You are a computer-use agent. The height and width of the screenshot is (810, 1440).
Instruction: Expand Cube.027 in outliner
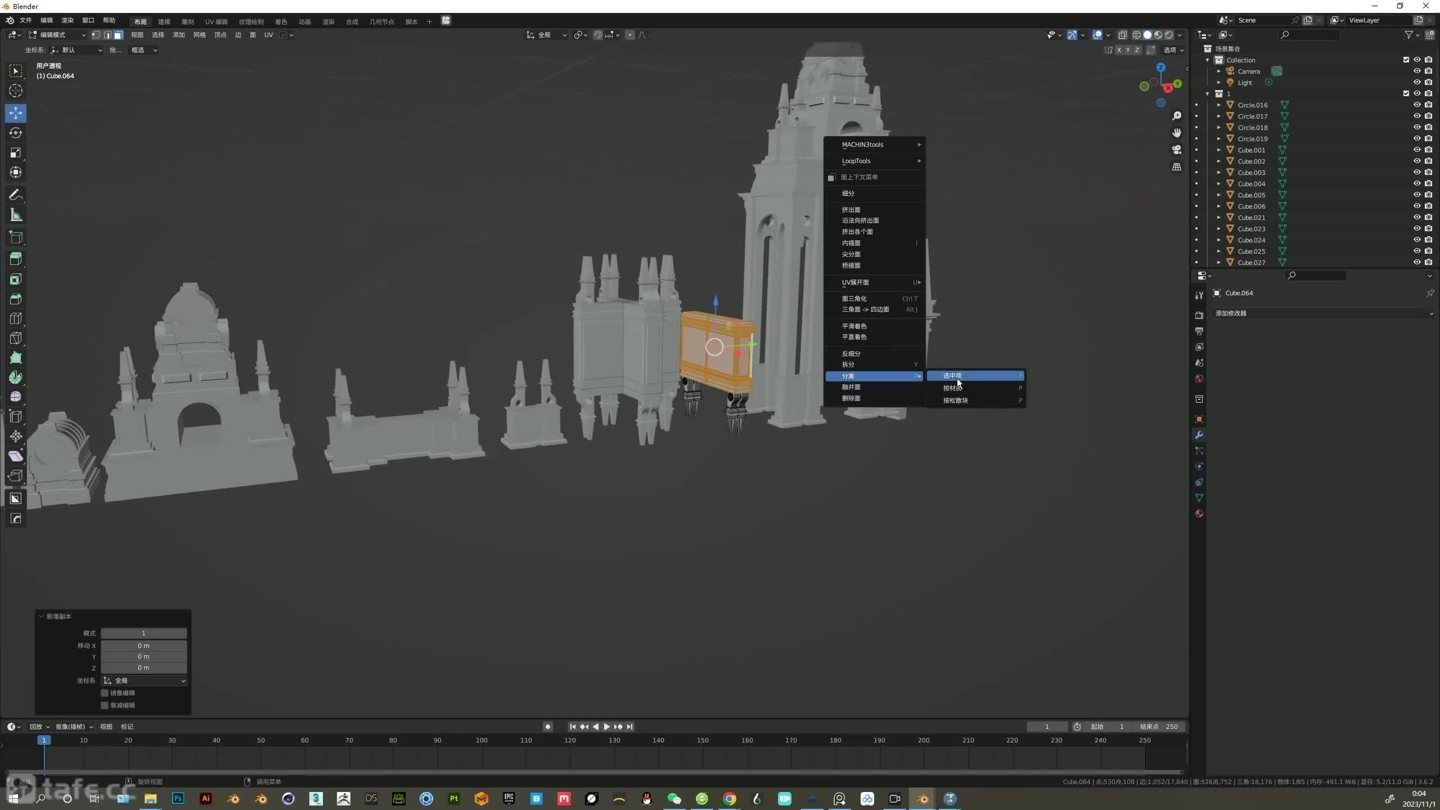pos(1218,263)
